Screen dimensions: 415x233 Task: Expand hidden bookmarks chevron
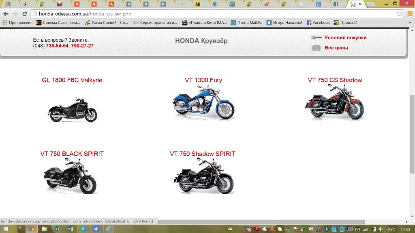(x=410, y=23)
